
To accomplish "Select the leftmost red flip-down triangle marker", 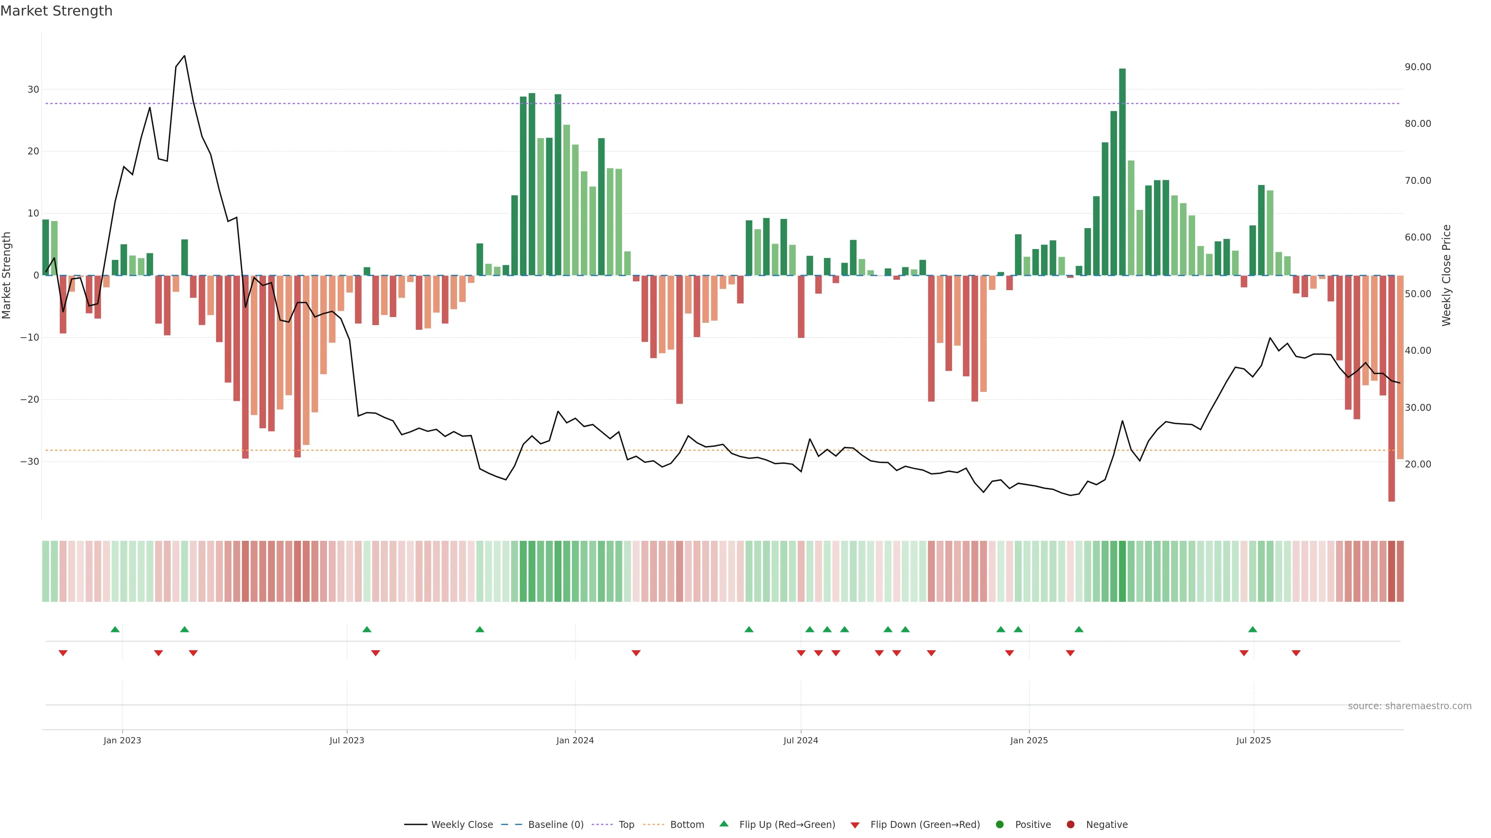I will (63, 653).
